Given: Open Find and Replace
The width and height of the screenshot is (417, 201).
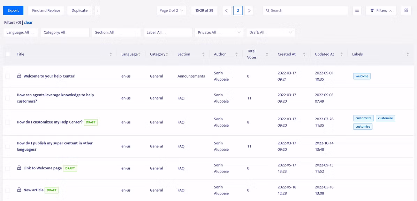Looking at the screenshot, I should pyautogui.click(x=46, y=11).
